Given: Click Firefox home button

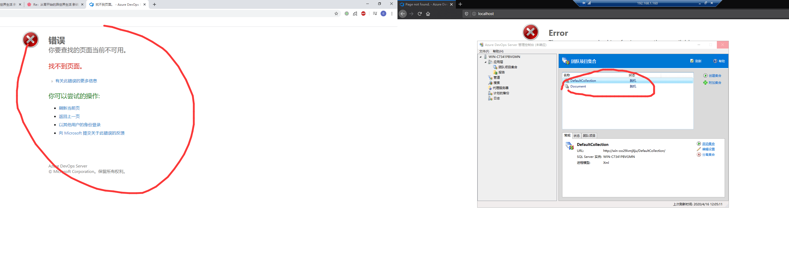Looking at the screenshot, I should pos(428,14).
